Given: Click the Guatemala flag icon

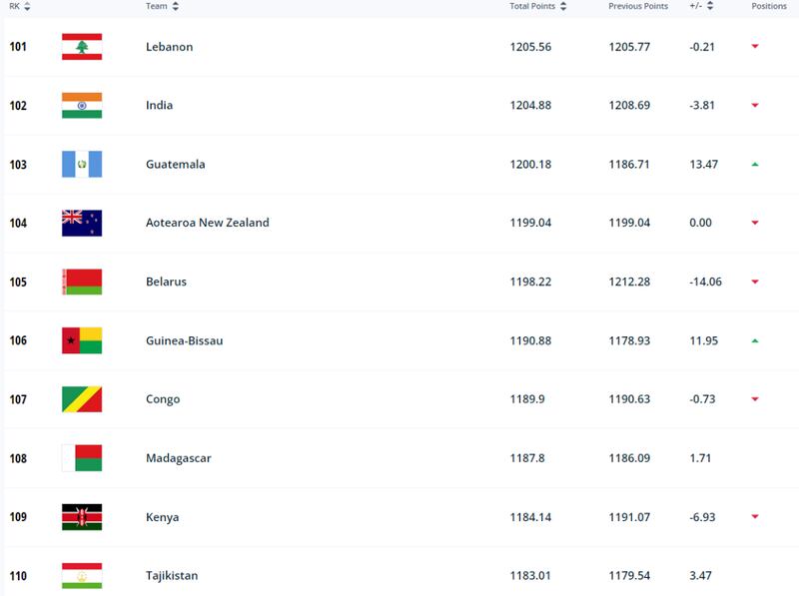Looking at the screenshot, I should point(82,164).
